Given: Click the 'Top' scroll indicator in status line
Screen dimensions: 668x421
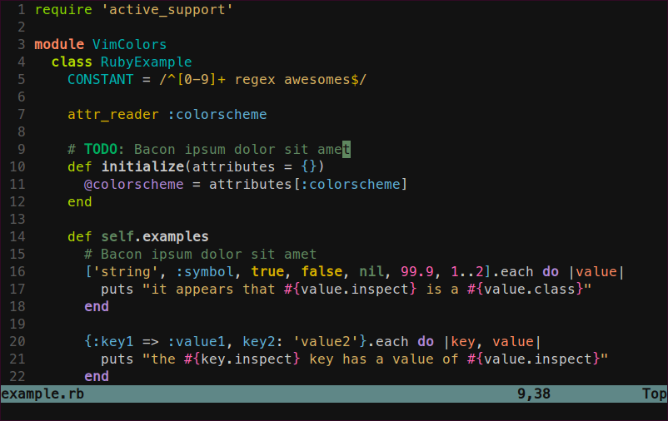Looking at the screenshot, I should click(655, 394).
